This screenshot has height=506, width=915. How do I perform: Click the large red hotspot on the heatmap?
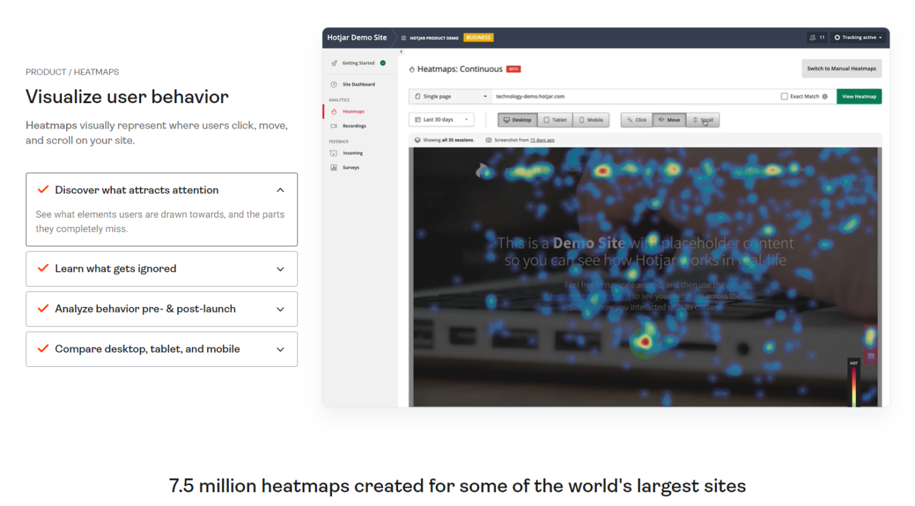[646, 341]
